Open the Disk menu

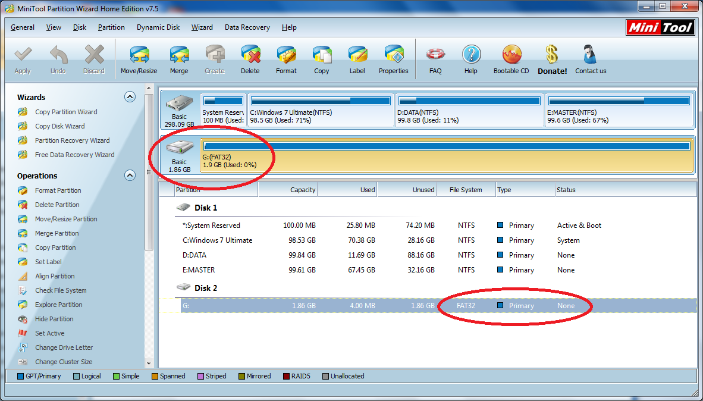pyautogui.click(x=79, y=27)
